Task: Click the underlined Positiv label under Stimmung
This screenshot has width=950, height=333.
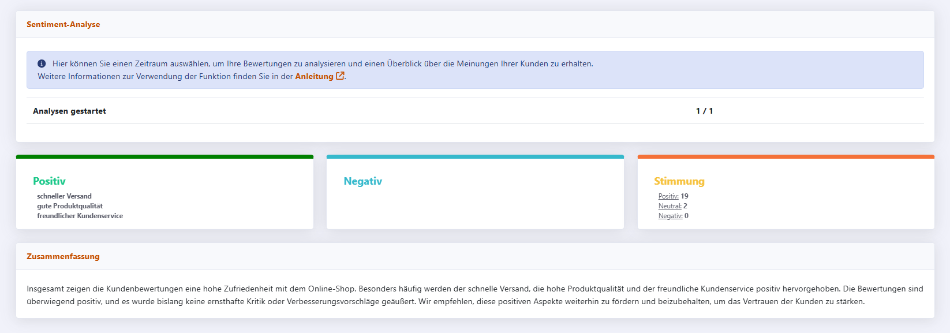Action: click(x=668, y=196)
